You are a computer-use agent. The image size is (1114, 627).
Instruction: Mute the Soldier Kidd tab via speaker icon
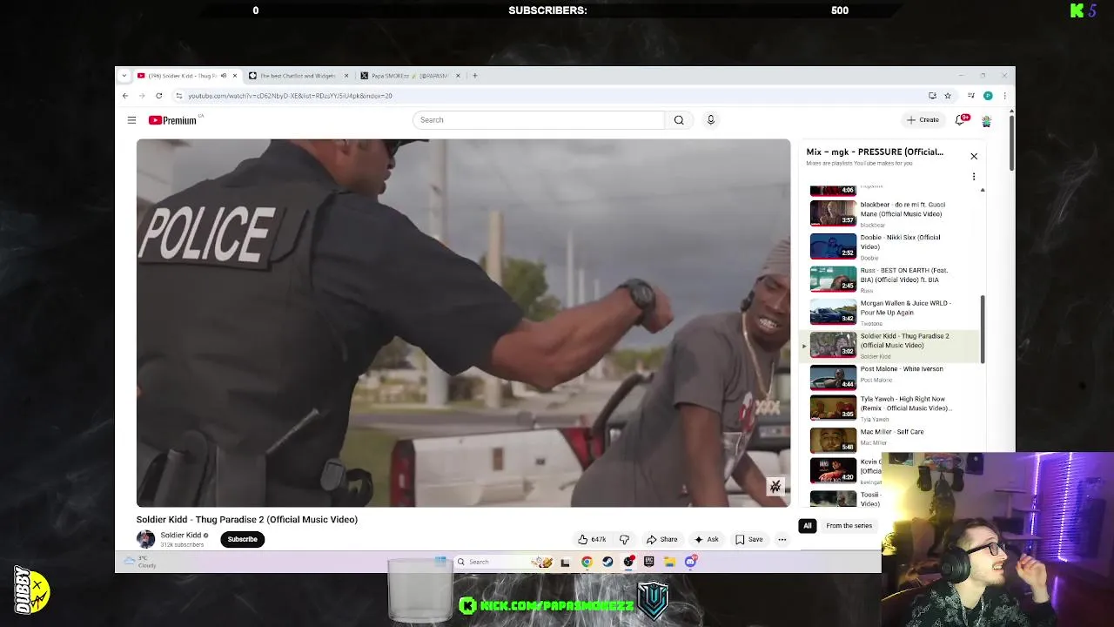click(223, 76)
